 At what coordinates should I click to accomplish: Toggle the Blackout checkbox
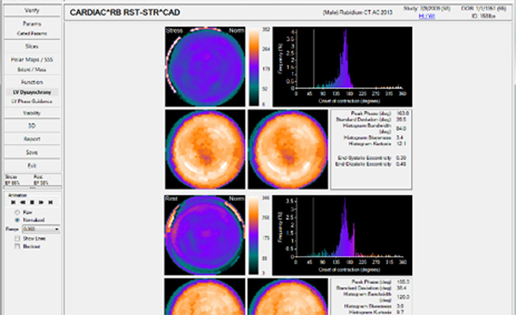(16, 246)
